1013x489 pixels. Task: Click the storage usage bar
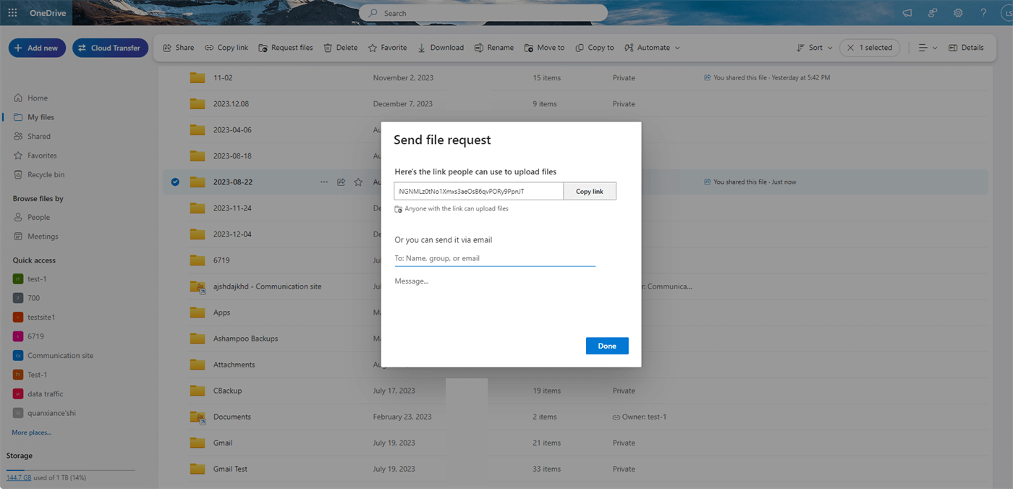coord(71,470)
